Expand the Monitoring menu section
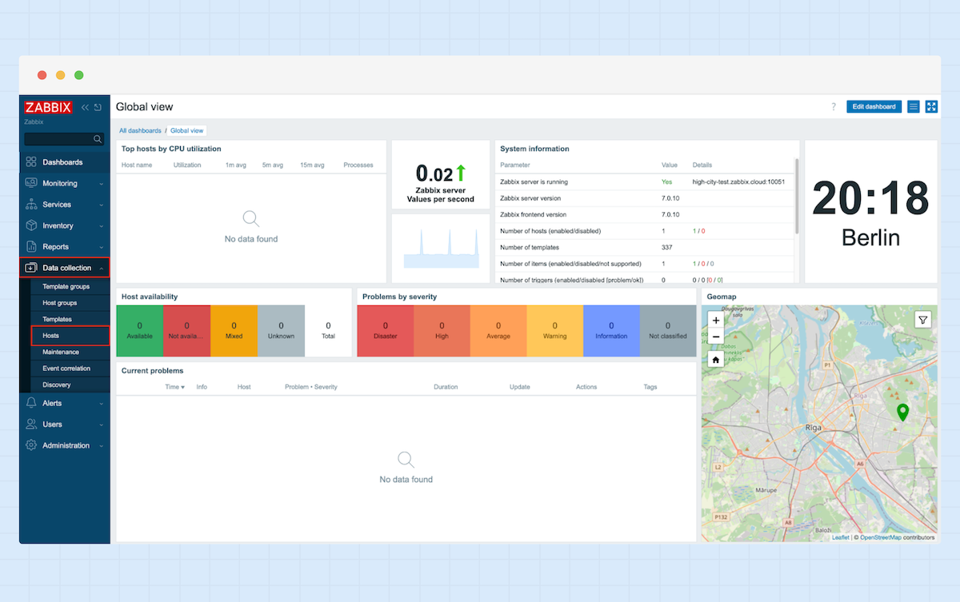The width and height of the screenshot is (960, 602). (65, 183)
